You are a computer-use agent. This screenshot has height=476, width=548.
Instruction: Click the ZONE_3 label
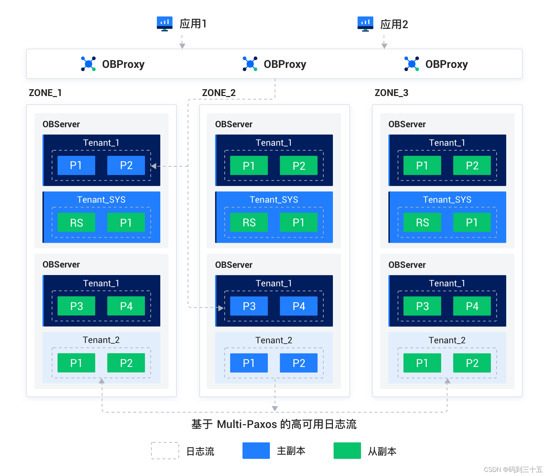(391, 93)
